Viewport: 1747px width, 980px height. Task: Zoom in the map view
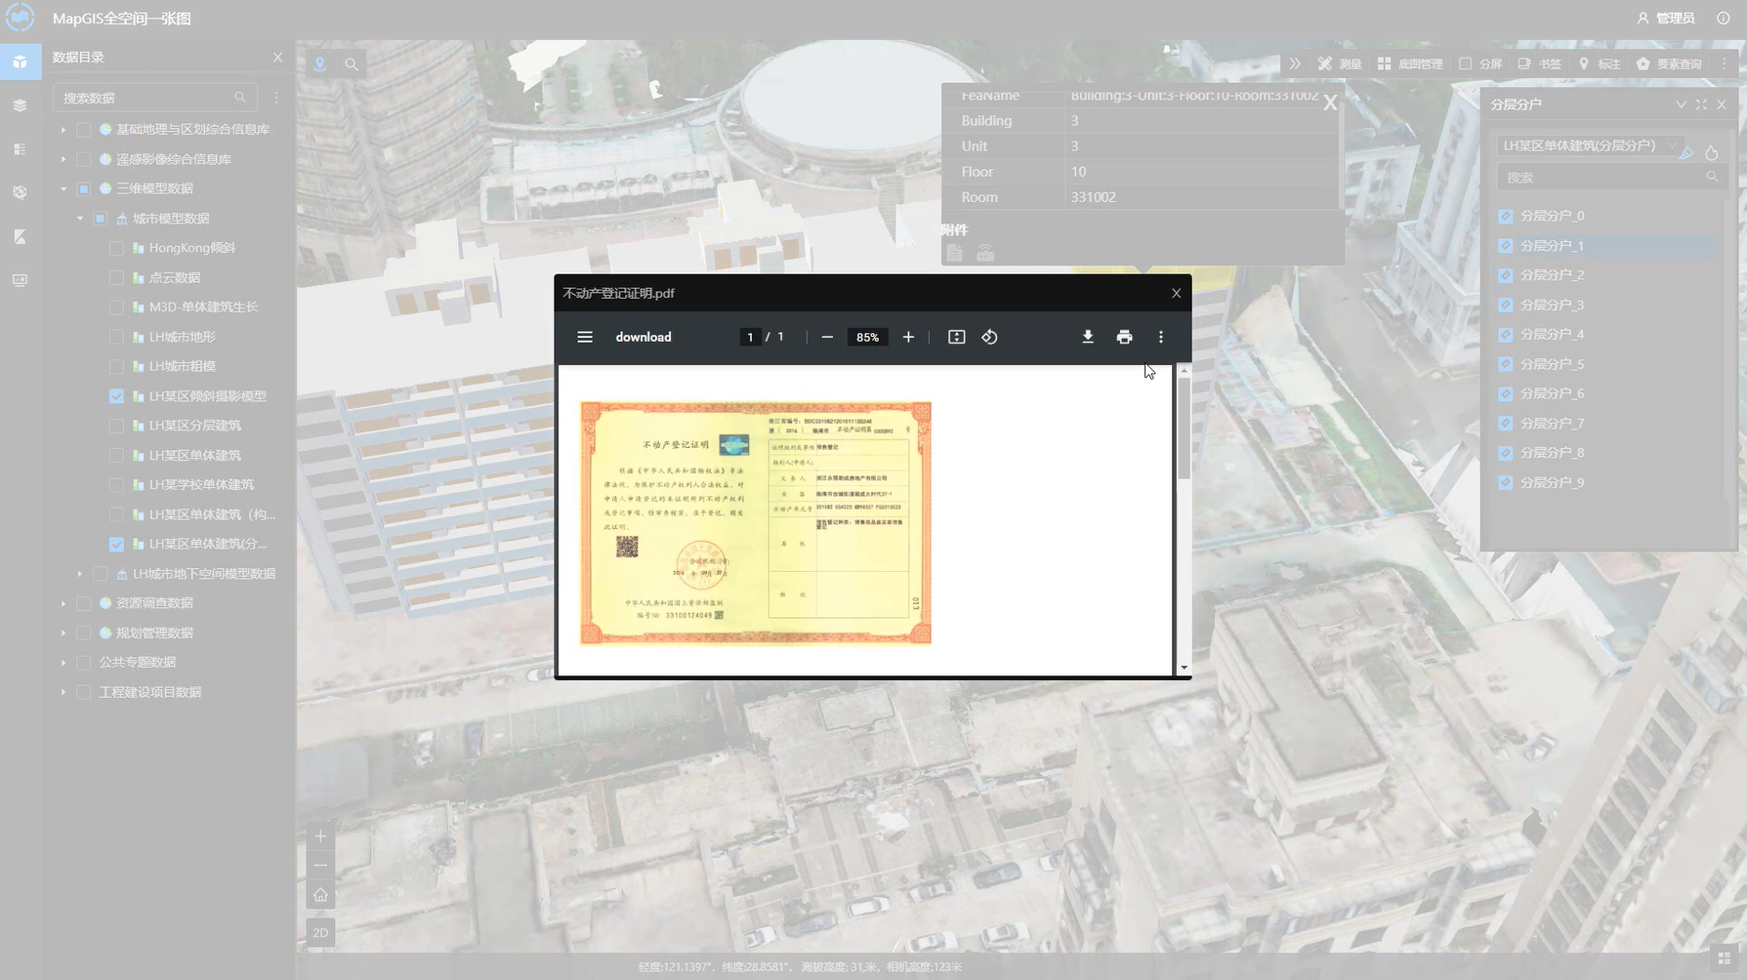[320, 837]
